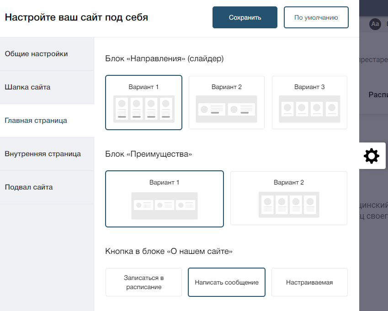Reset settings with По умолчанию button
The height and width of the screenshot is (311, 388).
pyautogui.click(x=316, y=17)
